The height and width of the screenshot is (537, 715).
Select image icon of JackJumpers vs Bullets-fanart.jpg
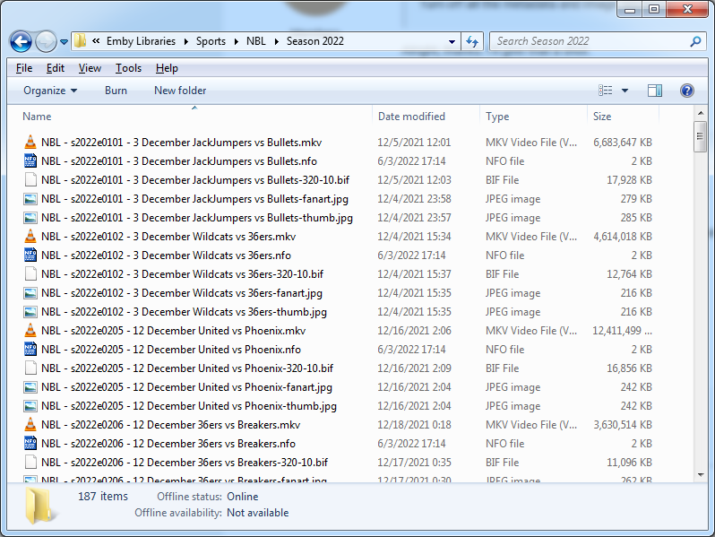coord(30,199)
